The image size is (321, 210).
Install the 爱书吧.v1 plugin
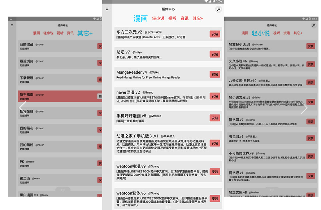pos(311,176)
